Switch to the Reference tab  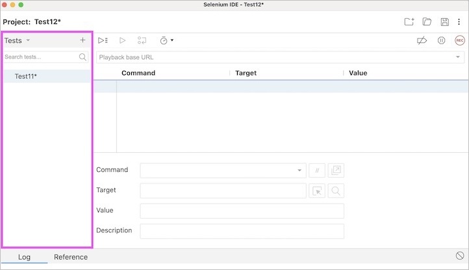click(71, 257)
